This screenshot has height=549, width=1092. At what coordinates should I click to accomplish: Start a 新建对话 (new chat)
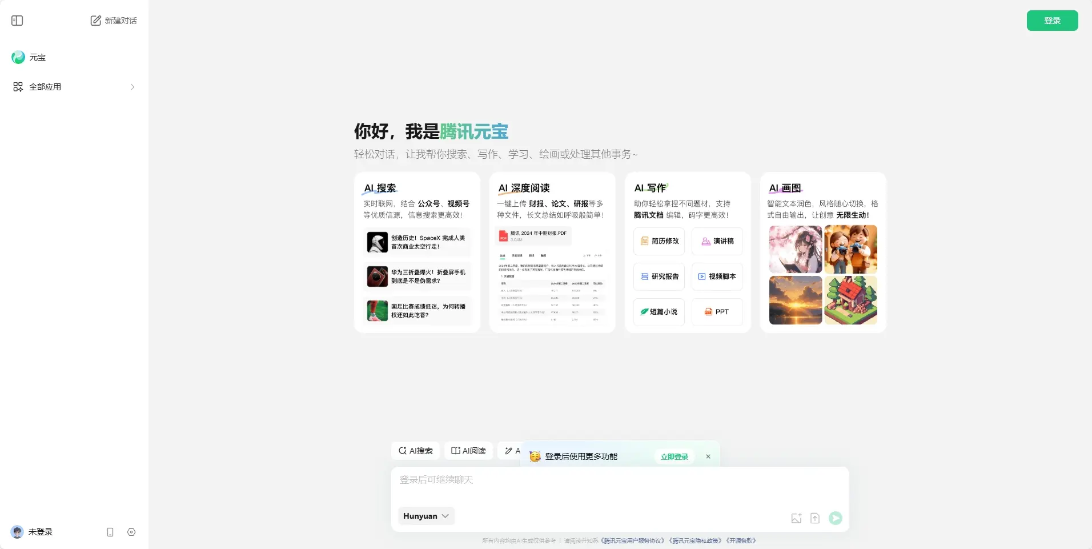pyautogui.click(x=114, y=21)
